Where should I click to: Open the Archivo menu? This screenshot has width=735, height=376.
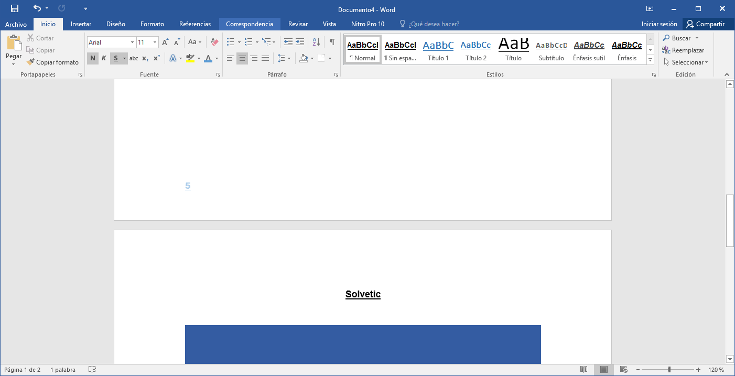(16, 24)
